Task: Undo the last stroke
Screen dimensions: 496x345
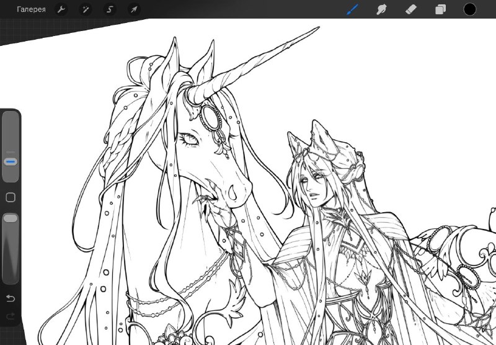Action: coord(11,298)
